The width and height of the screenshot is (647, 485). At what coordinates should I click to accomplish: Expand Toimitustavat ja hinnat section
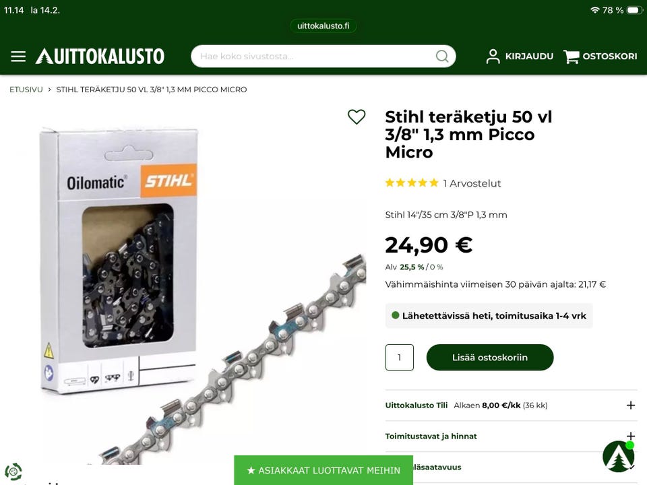511,437
